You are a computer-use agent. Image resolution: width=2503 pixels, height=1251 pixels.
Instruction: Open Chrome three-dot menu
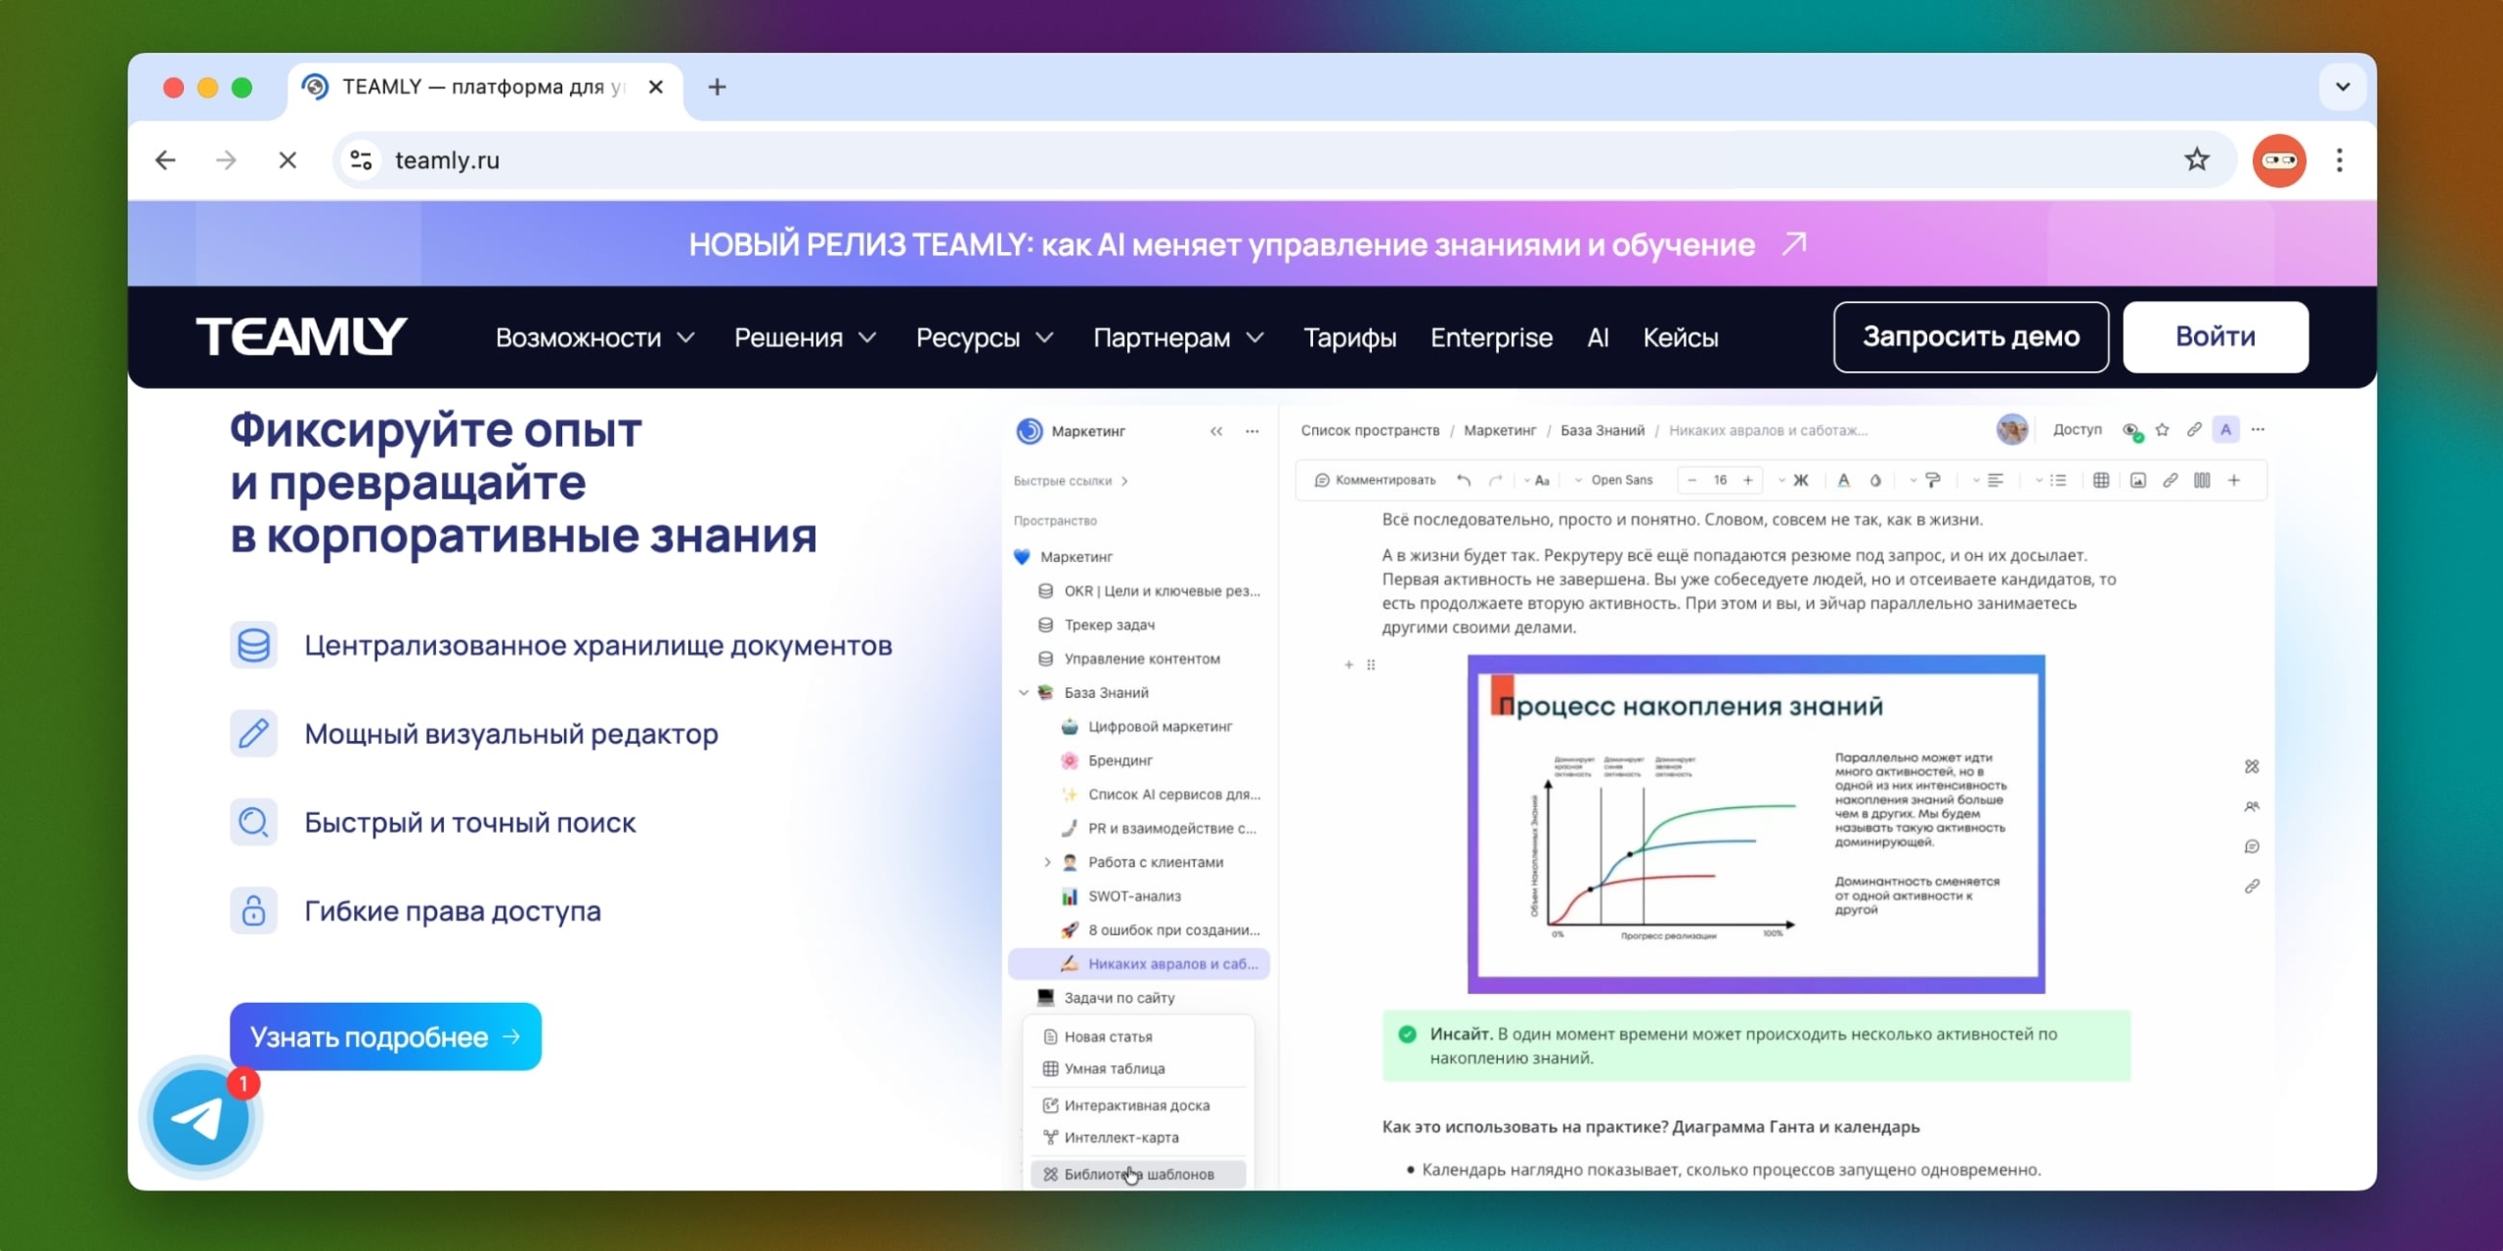[2339, 159]
